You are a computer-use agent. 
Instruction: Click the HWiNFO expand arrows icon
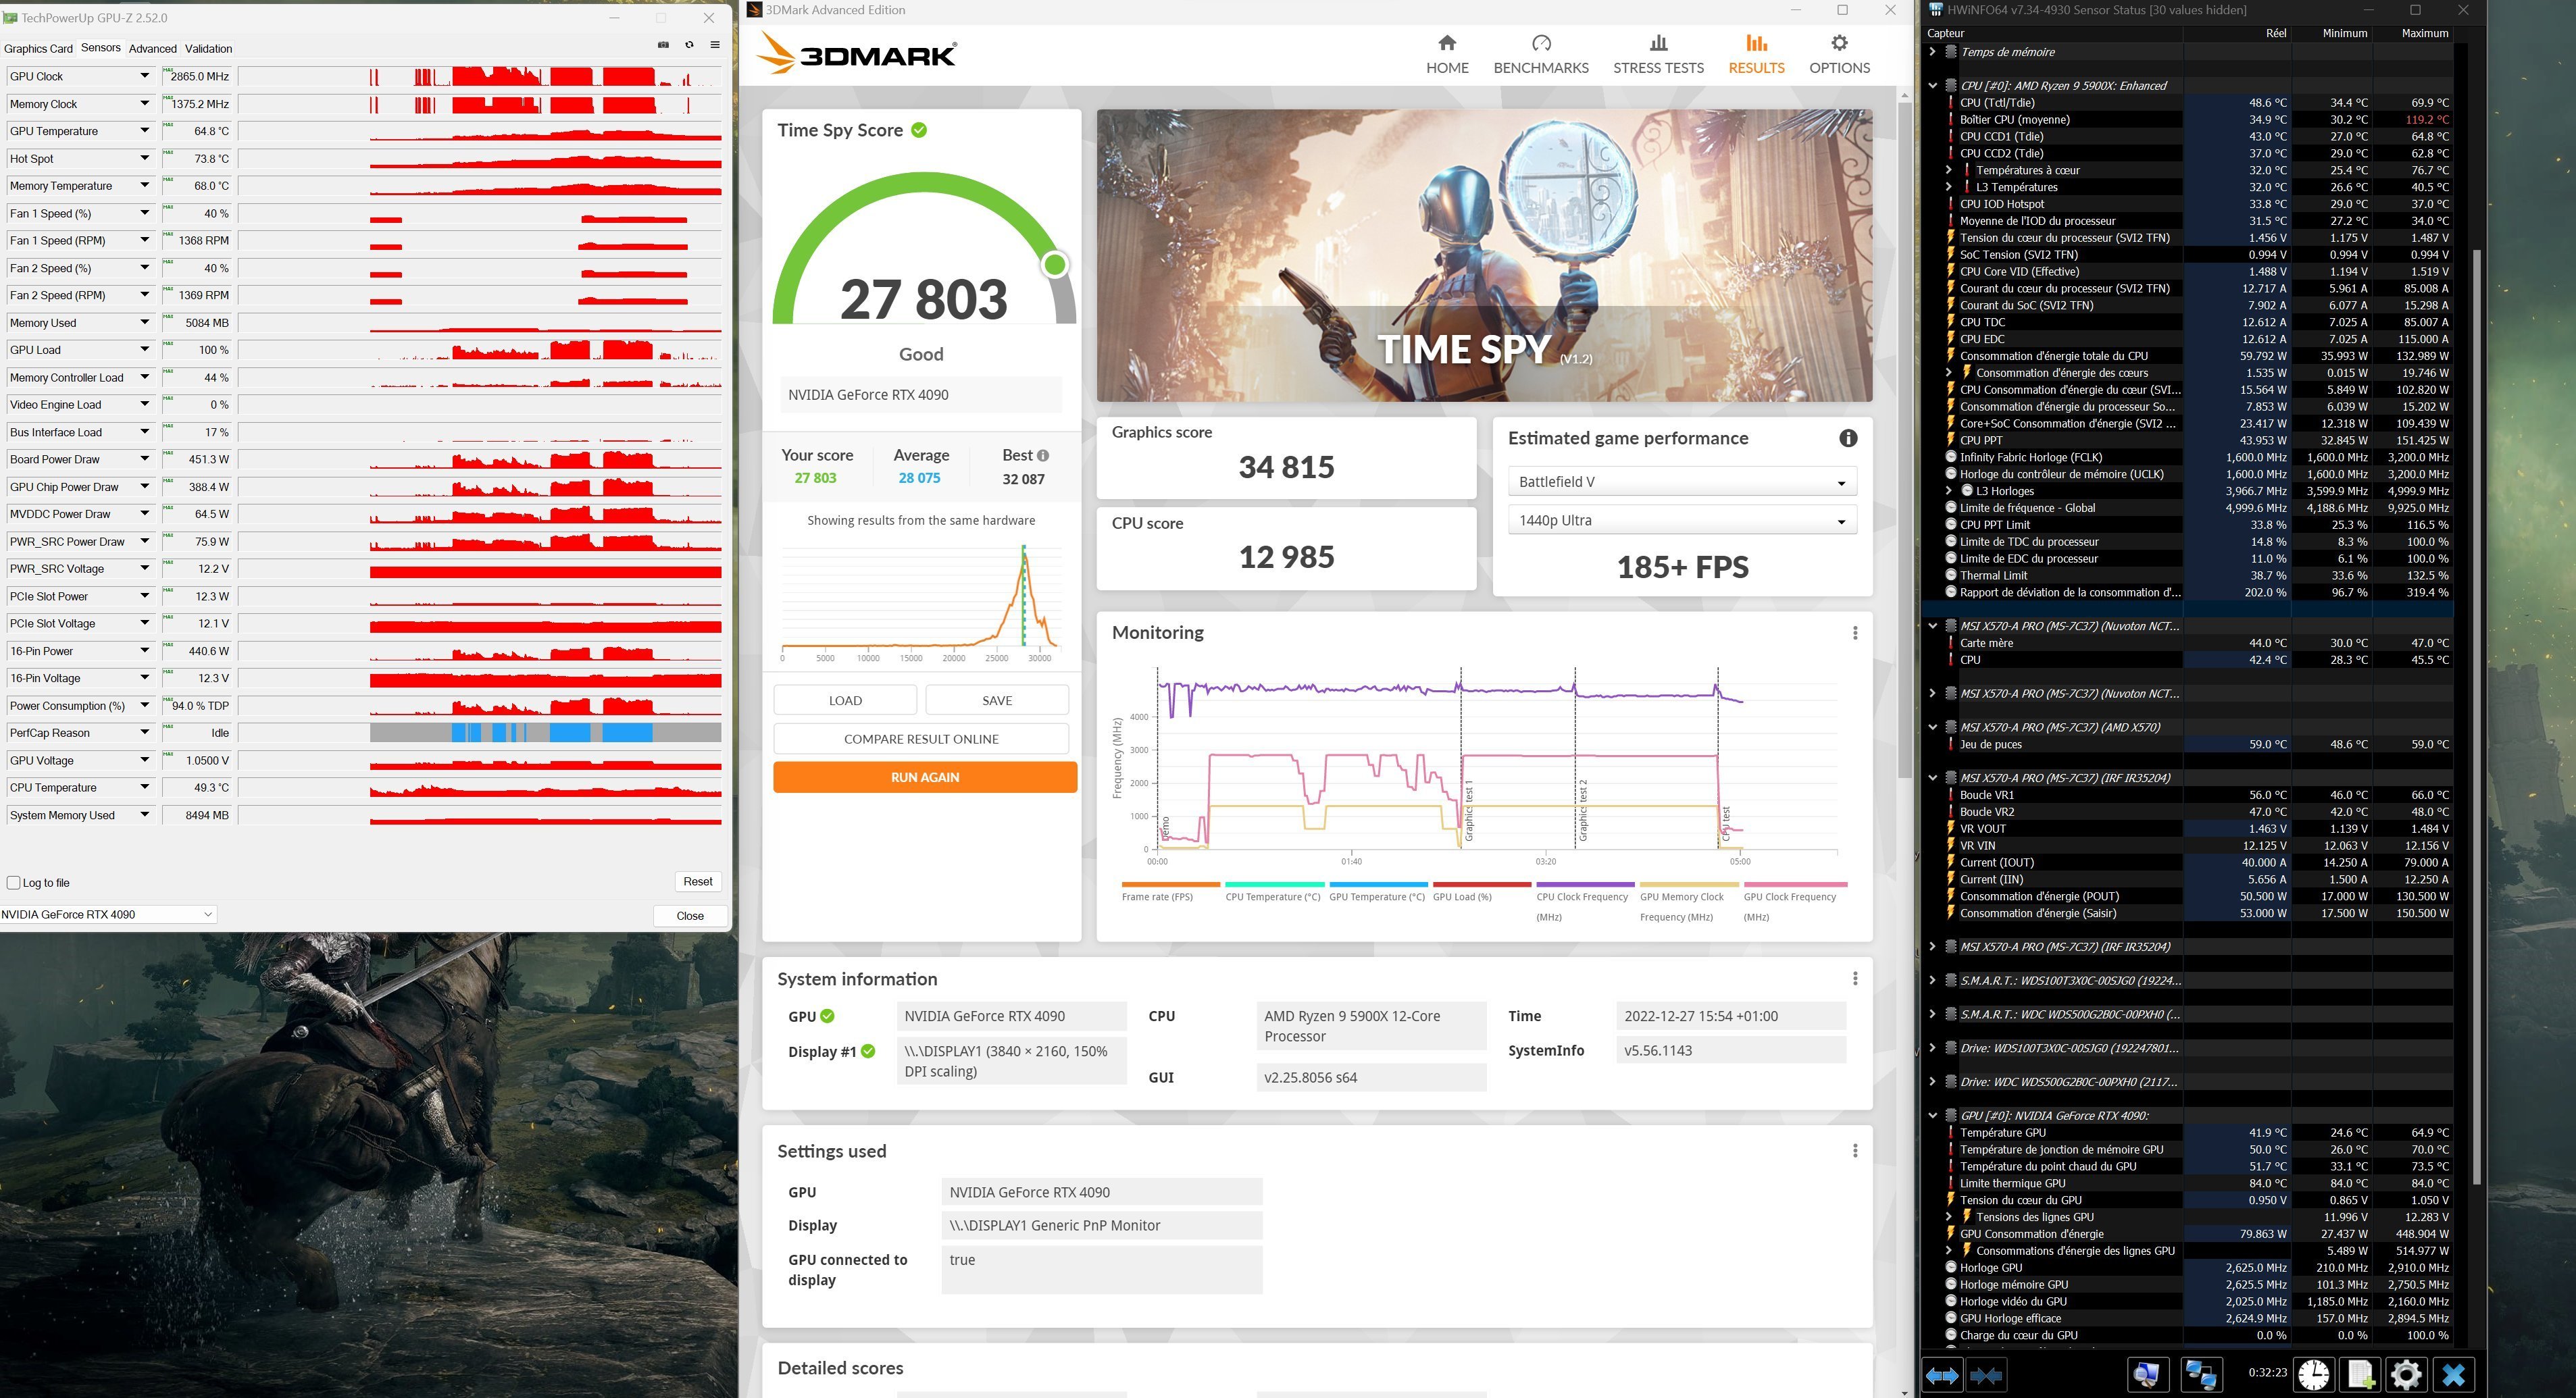click(1942, 1376)
